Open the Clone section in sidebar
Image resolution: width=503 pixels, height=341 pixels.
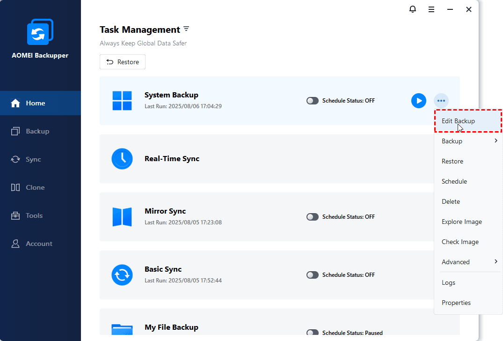point(35,187)
